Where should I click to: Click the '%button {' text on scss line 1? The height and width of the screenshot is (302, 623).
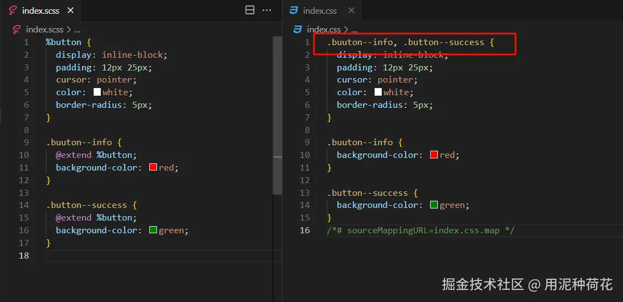point(69,42)
